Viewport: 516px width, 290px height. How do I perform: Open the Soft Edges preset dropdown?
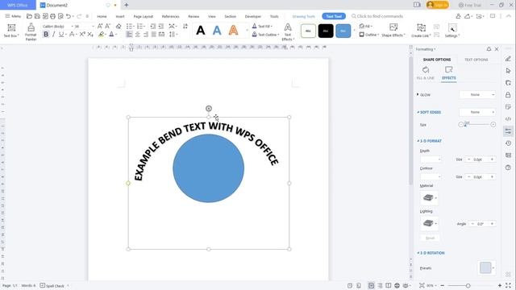(x=477, y=112)
